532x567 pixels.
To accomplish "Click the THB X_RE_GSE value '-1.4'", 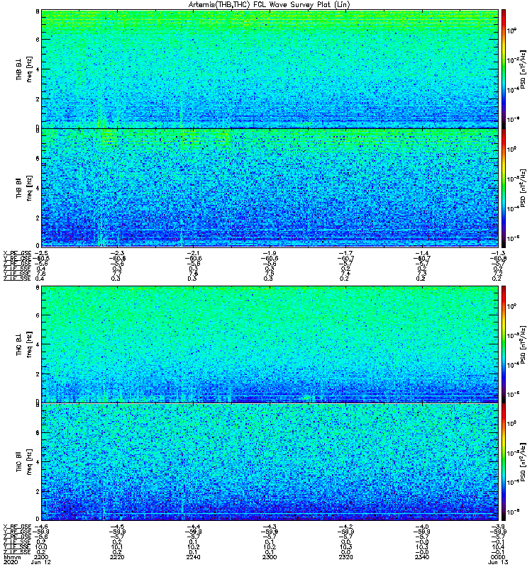I will [x=422, y=253].
